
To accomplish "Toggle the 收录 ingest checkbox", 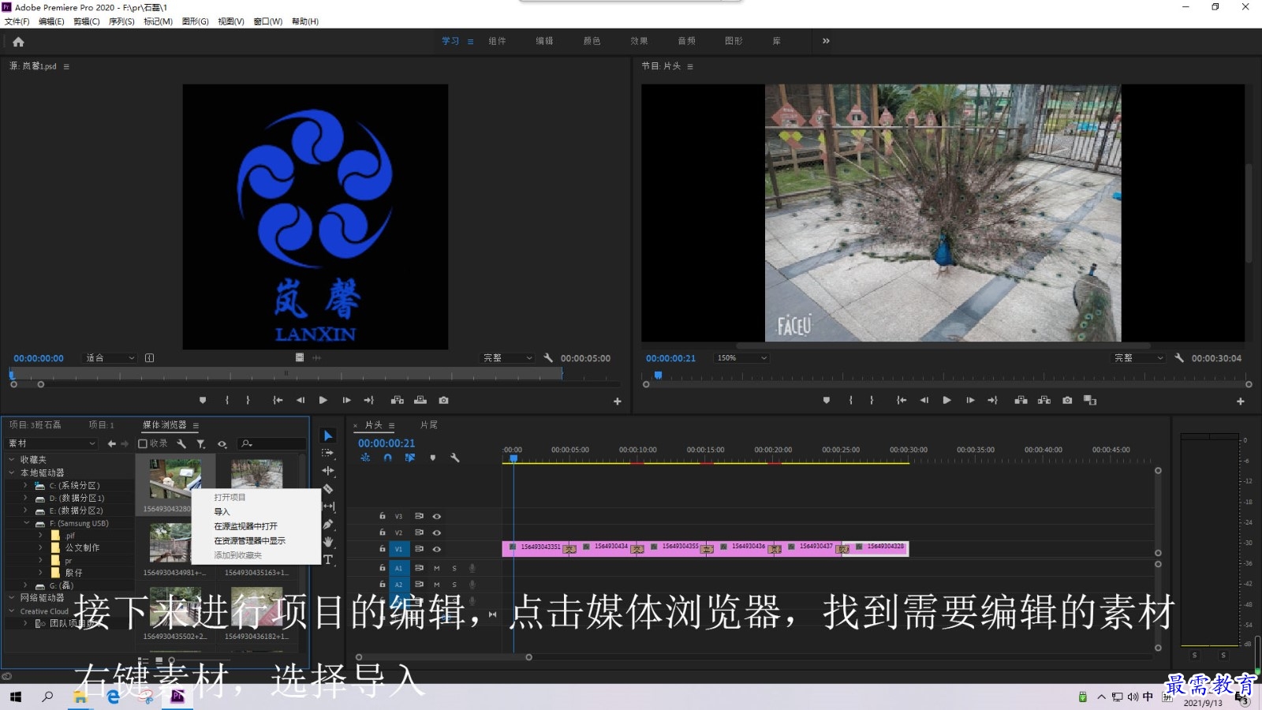I will tap(143, 444).
